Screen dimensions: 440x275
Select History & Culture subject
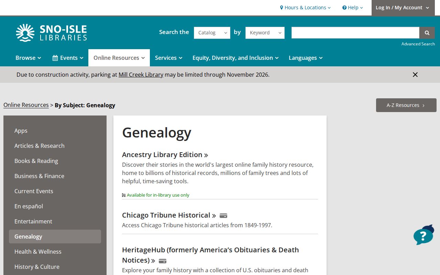pos(55,267)
